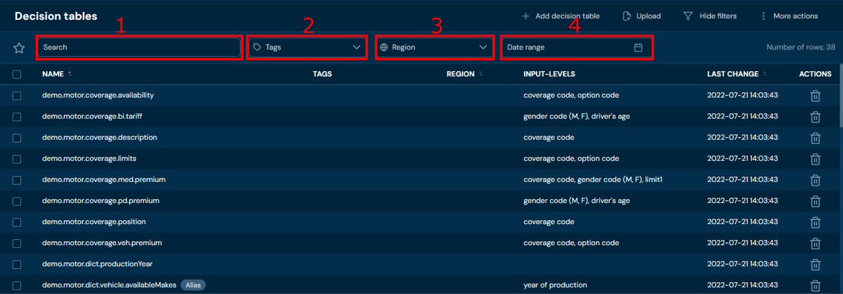This screenshot has width=843, height=294.
Task: Click the favorites star icon
Action: pyautogui.click(x=19, y=47)
